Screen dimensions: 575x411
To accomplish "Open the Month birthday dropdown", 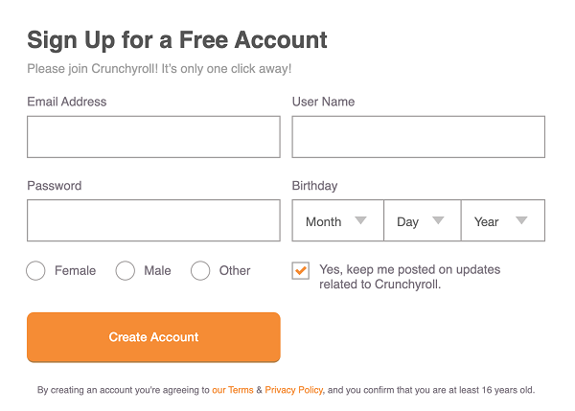I will point(337,220).
